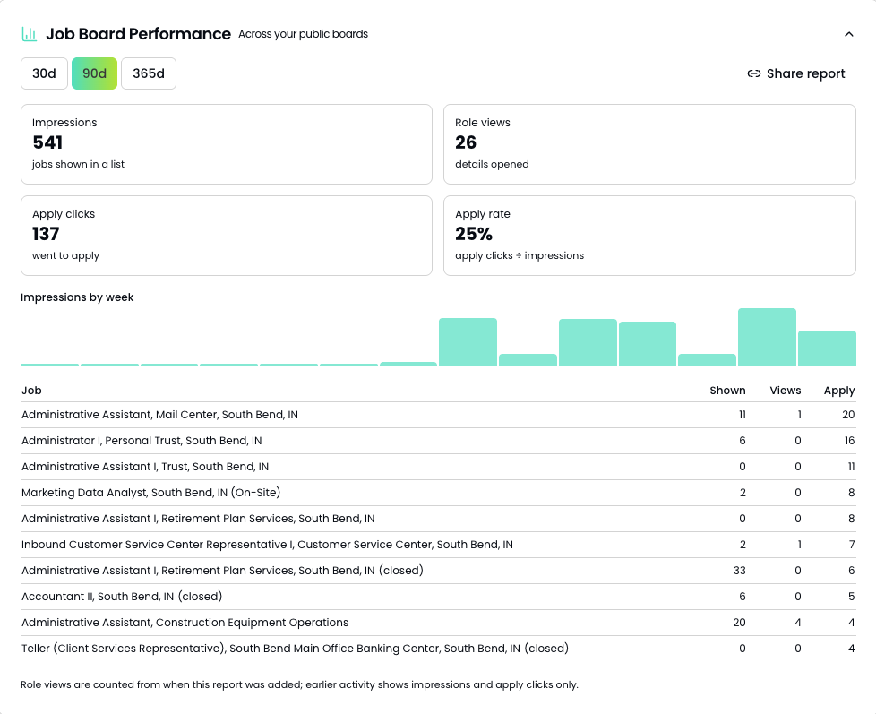Click the Apply rate 25% card
The image size is (876, 714).
point(649,236)
